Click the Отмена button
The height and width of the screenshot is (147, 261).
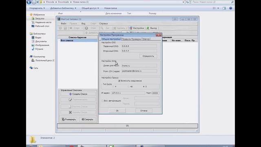[144, 111]
